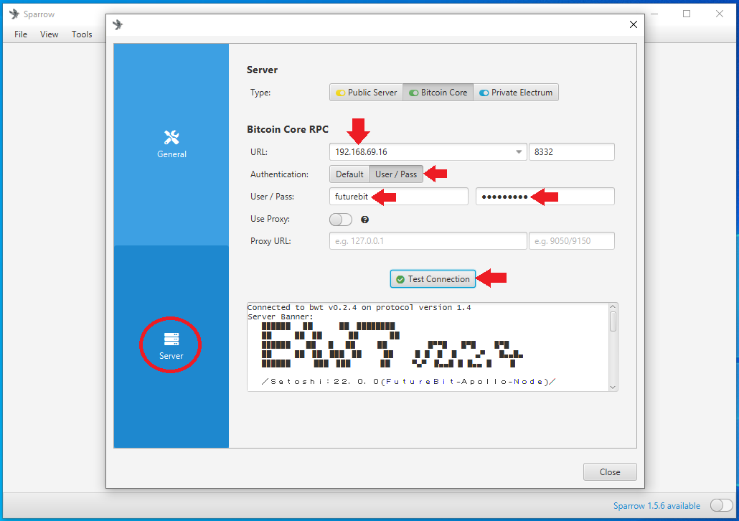Select the Public Server type toggle

click(x=366, y=93)
